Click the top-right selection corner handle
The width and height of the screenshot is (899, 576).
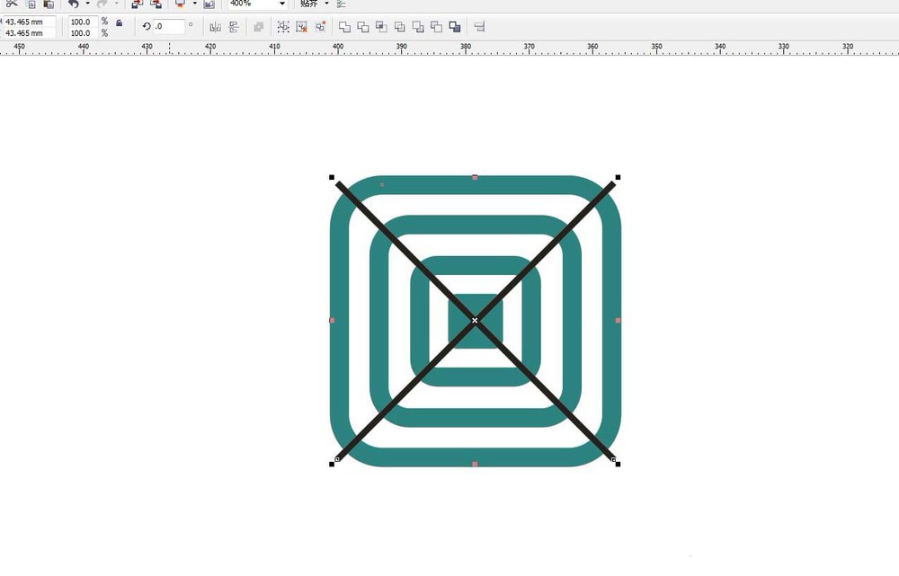point(618,178)
